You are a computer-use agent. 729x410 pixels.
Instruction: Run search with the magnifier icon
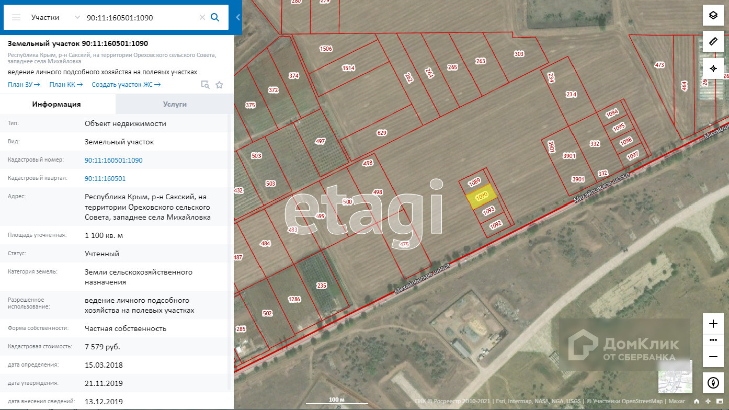[x=215, y=17]
